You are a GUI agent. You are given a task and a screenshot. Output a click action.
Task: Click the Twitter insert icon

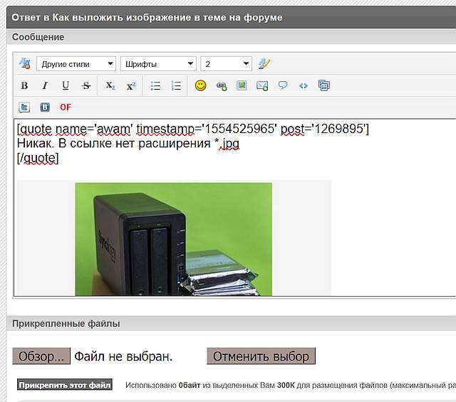(24, 107)
